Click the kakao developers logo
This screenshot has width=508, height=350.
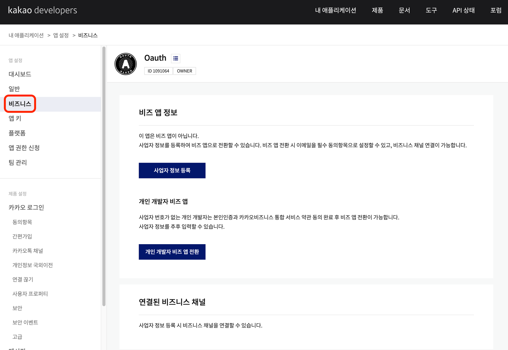(x=42, y=10)
